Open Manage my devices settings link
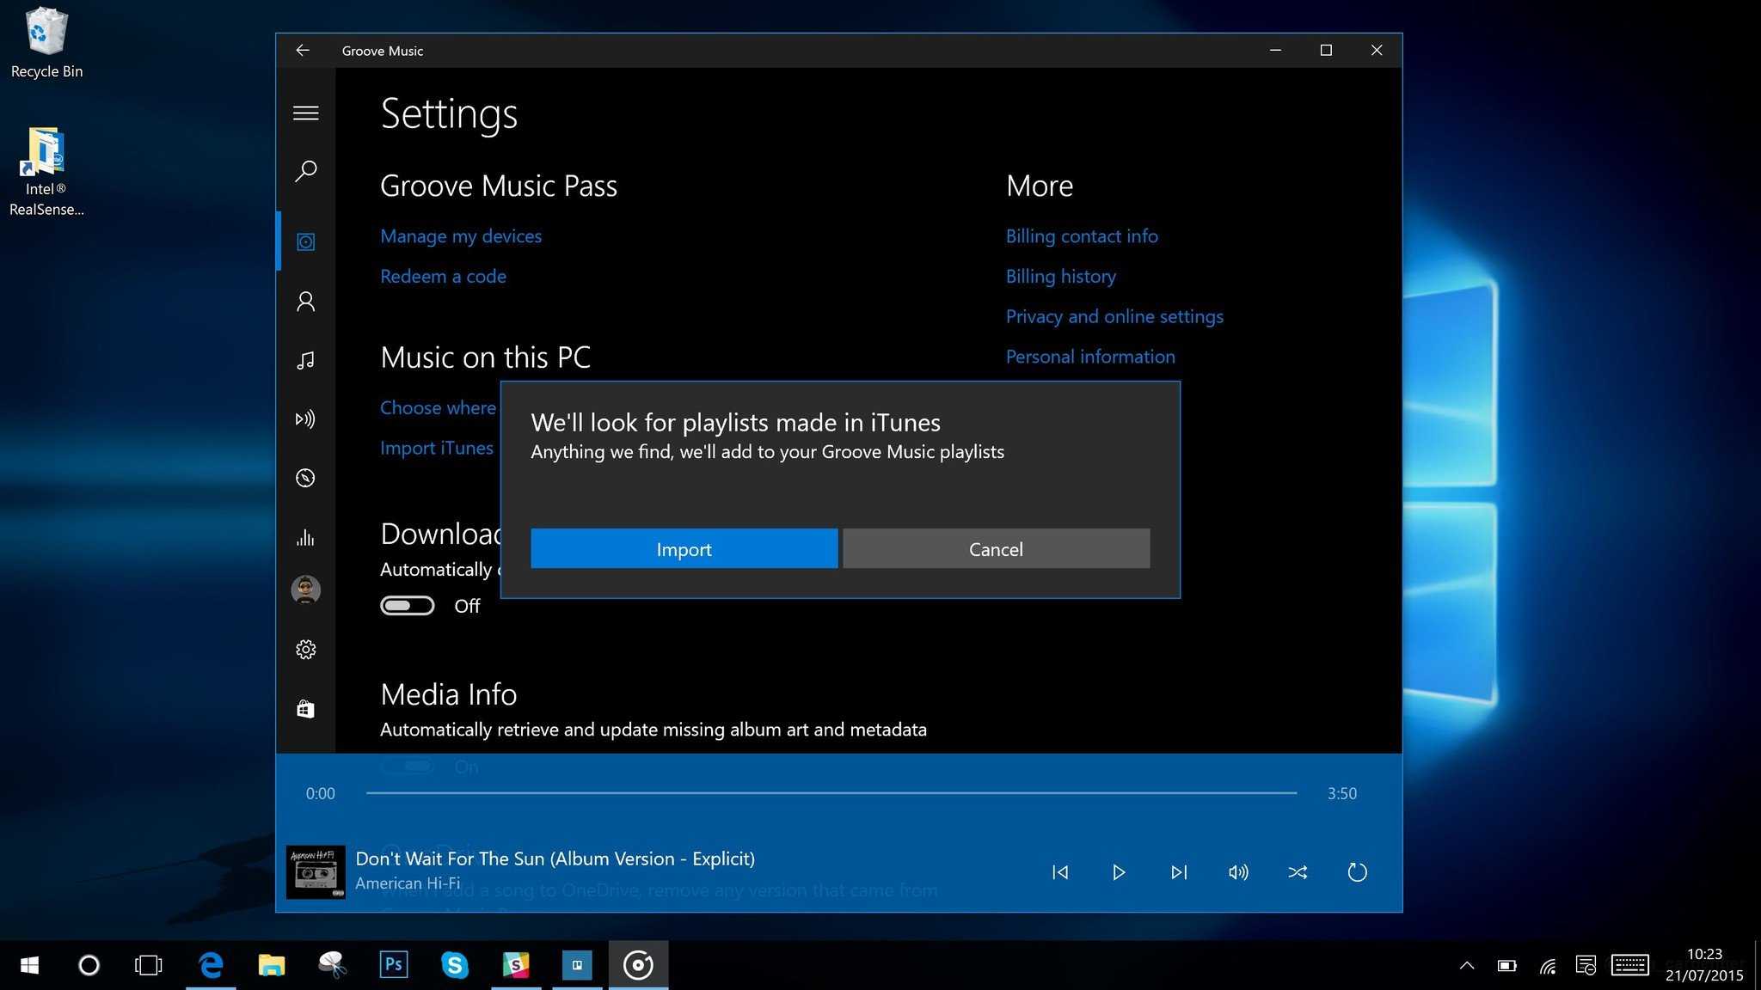1761x990 pixels. click(x=461, y=235)
